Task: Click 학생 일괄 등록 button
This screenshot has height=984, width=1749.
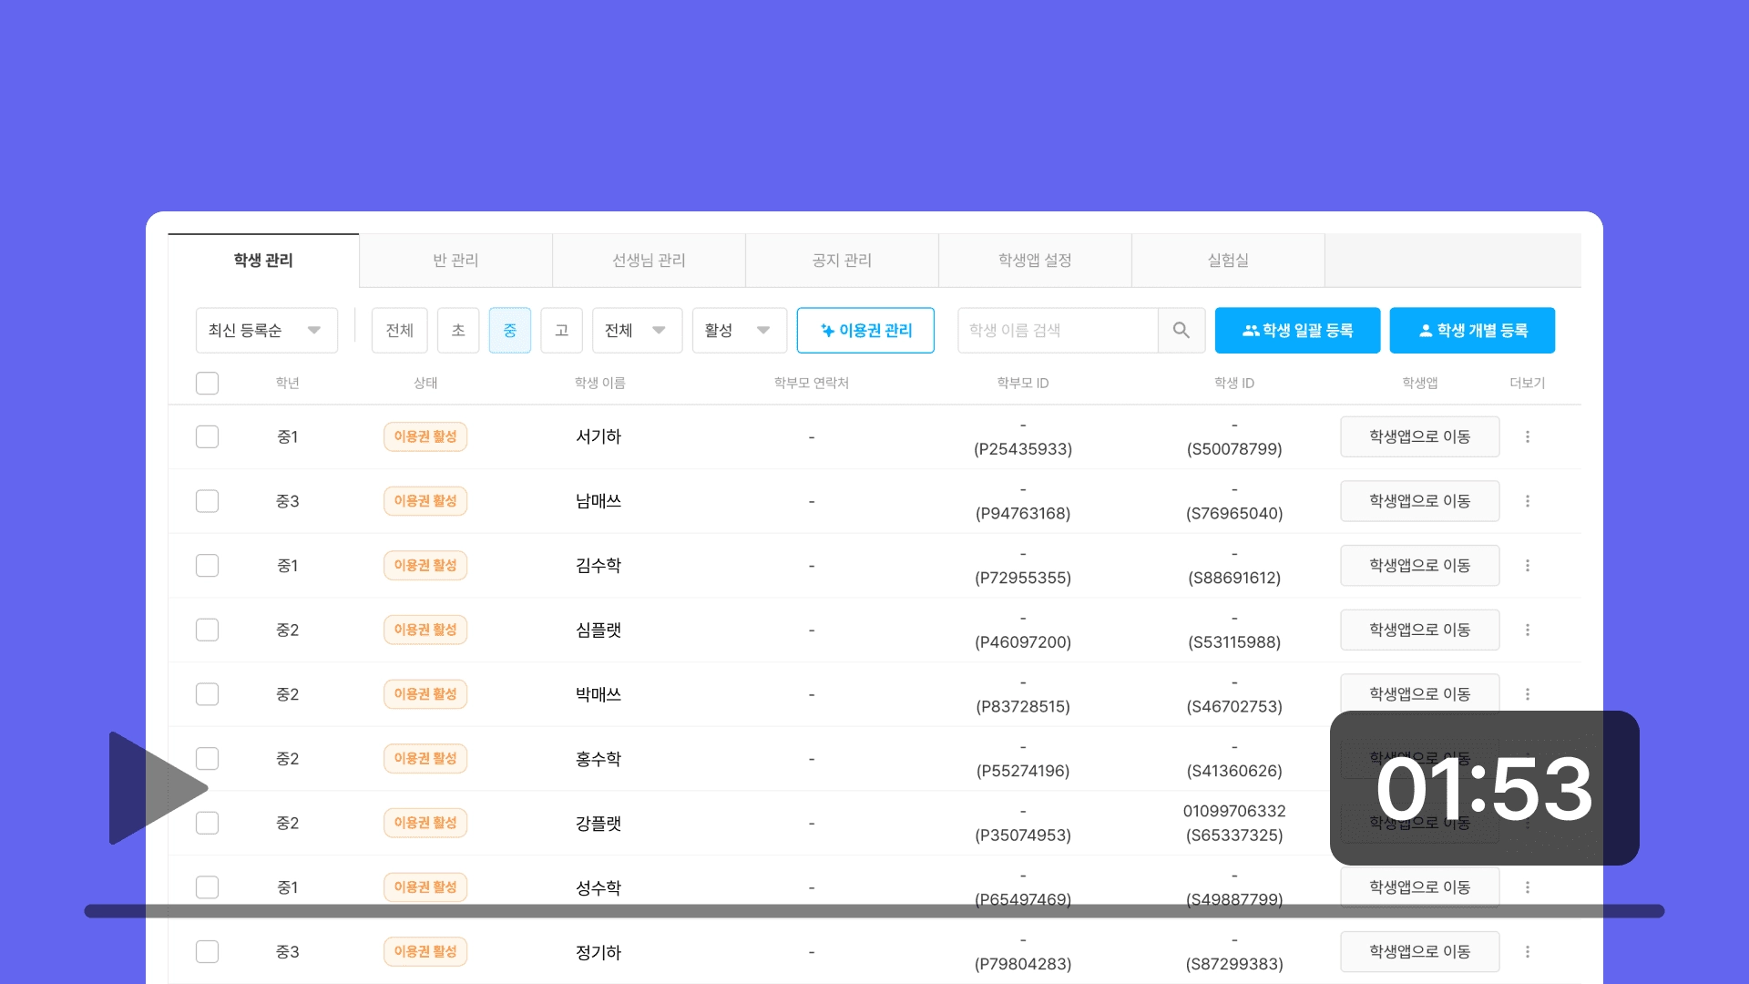Action: (x=1297, y=330)
